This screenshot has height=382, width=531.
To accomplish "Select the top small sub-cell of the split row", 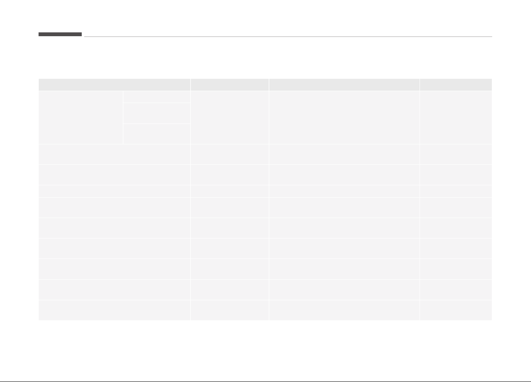I will pos(157,97).
